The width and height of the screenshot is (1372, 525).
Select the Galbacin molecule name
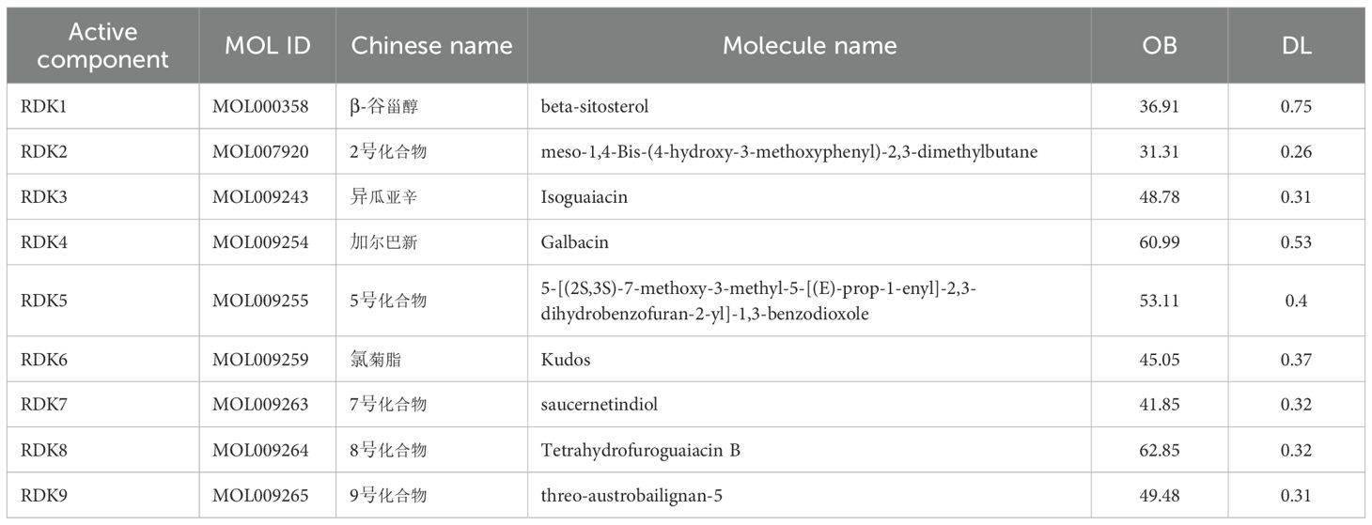click(x=575, y=242)
